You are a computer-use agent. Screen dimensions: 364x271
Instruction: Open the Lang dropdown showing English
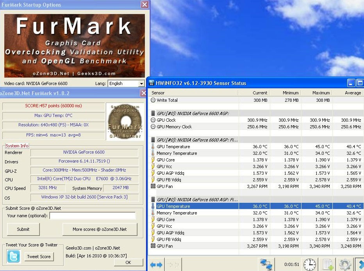[x=126, y=83]
